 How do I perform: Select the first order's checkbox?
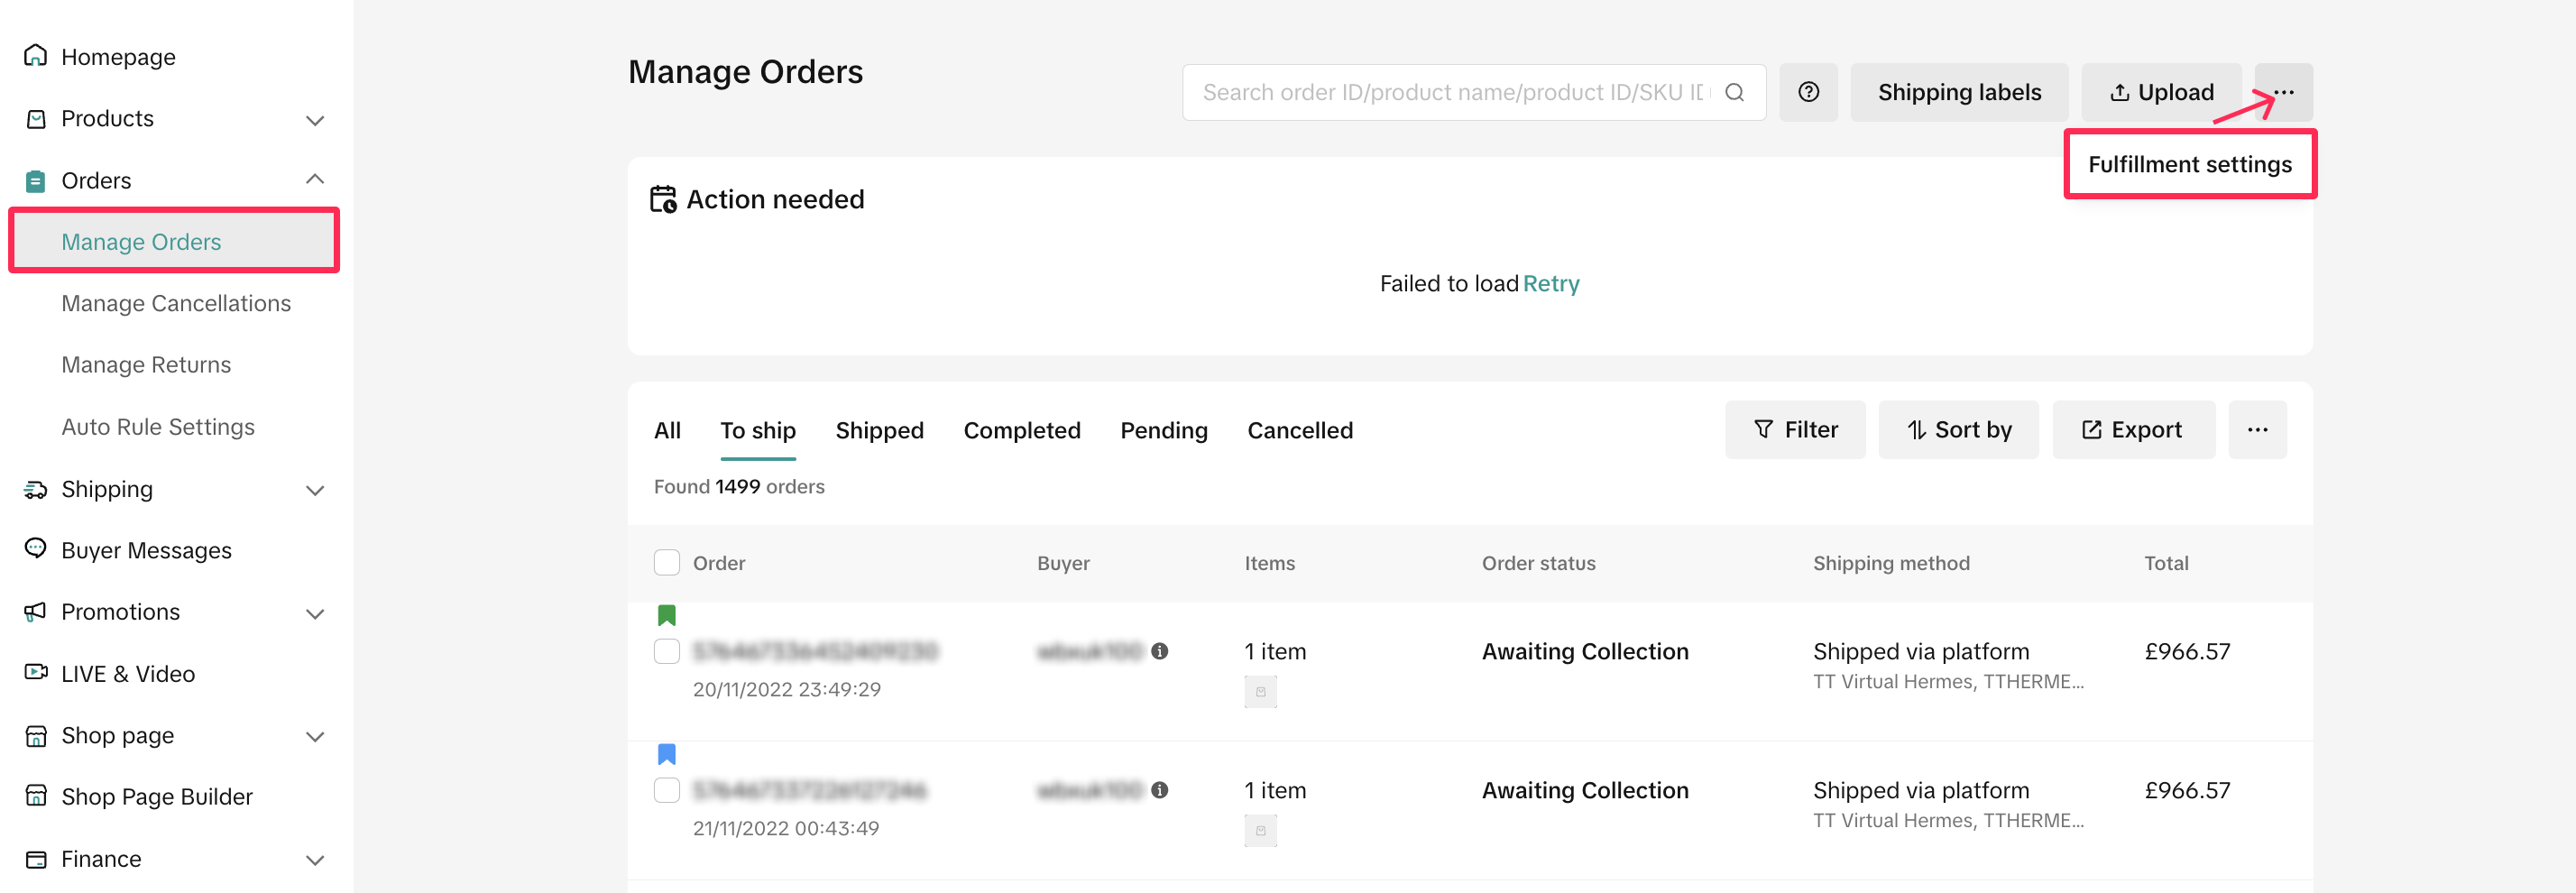[x=667, y=651]
